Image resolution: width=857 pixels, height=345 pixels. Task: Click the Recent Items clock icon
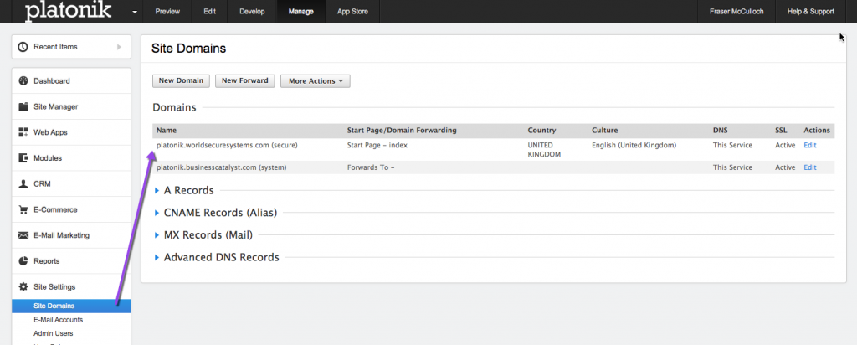click(x=23, y=47)
